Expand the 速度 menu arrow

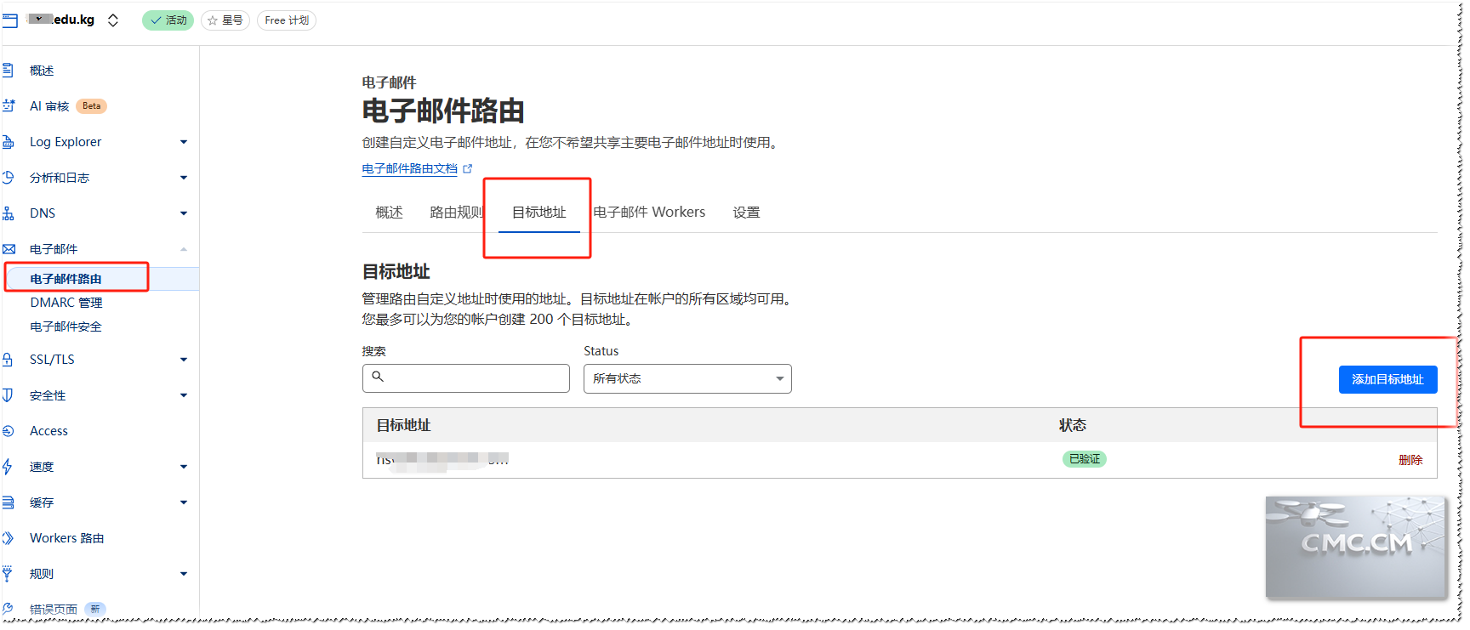click(x=183, y=467)
